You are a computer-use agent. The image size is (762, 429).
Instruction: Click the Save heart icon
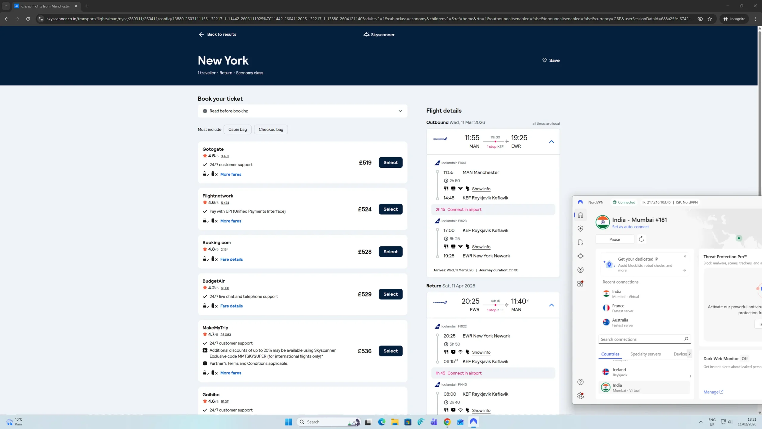pos(544,60)
